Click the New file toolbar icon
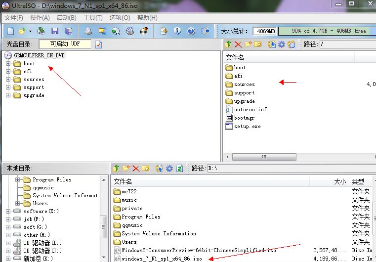The image size is (376, 262). (x=10, y=31)
